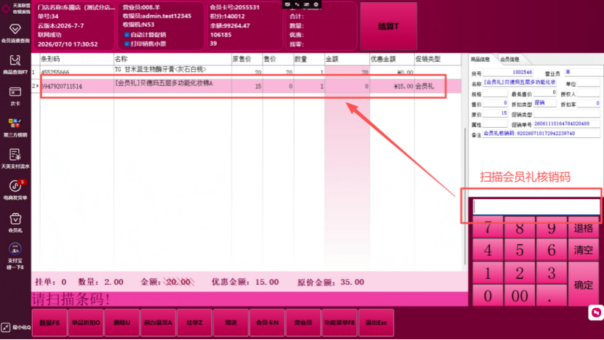Click the 促销类型 column header

click(437, 60)
